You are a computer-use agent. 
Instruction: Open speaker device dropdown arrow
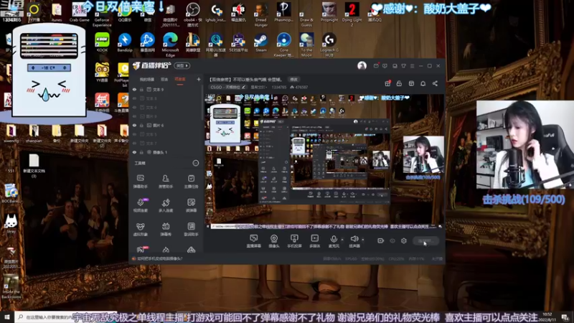(363, 240)
